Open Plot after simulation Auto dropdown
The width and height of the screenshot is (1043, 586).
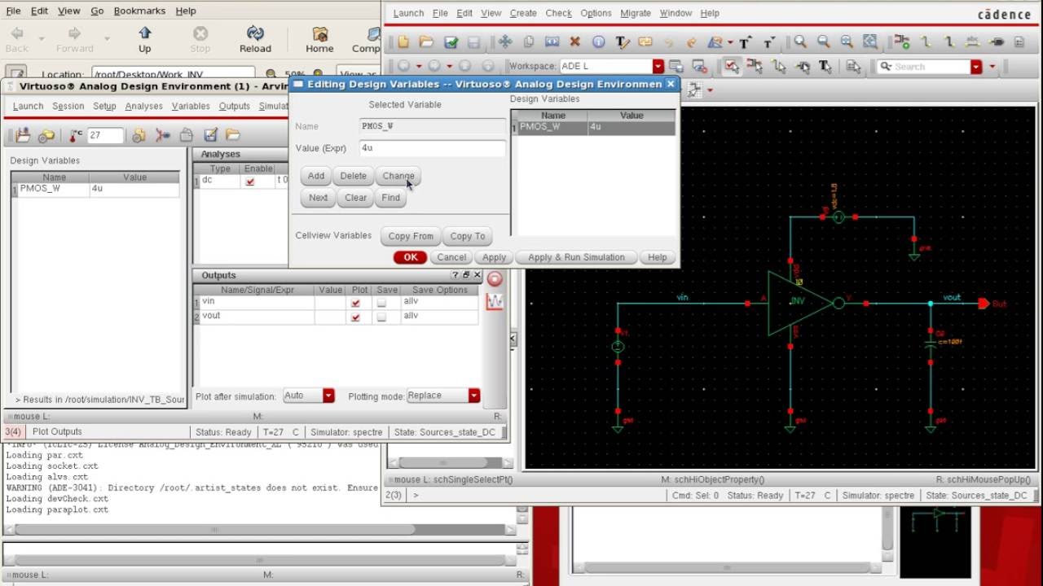328,396
